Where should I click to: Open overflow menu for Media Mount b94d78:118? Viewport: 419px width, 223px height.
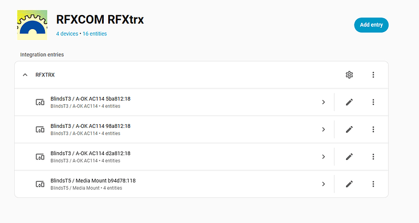373,184
